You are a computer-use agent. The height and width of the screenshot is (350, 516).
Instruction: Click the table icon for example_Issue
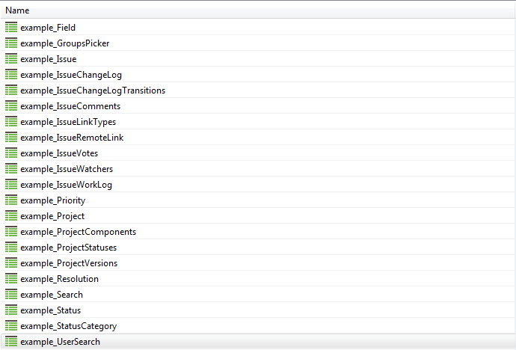(11, 59)
